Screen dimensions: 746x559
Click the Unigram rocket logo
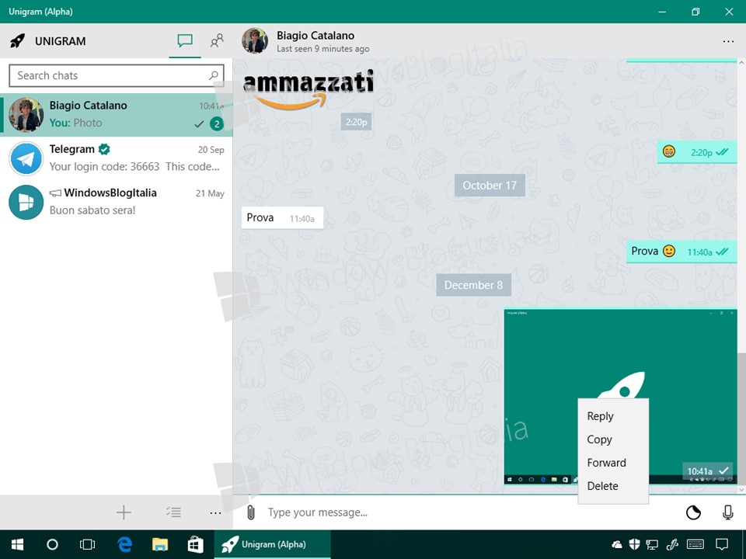(18, 41)
